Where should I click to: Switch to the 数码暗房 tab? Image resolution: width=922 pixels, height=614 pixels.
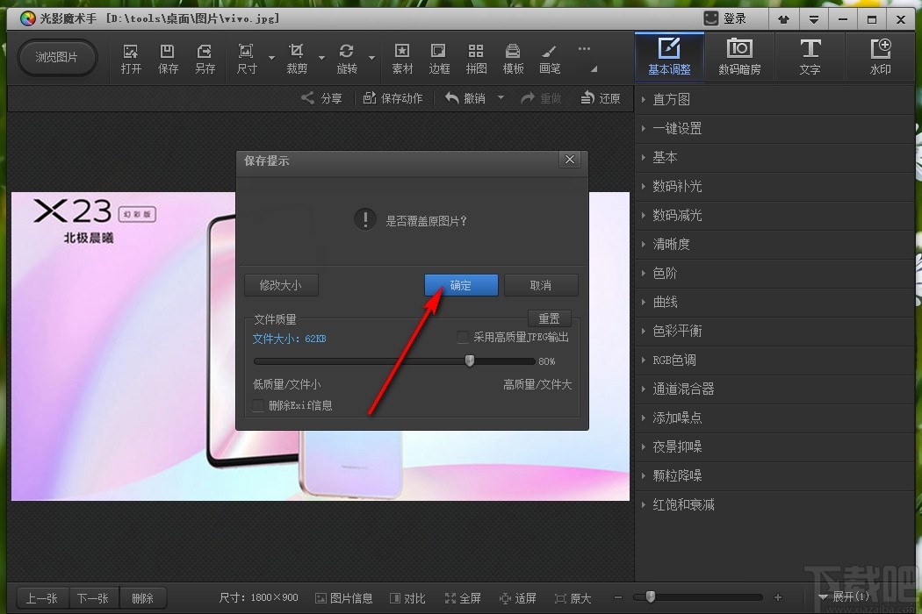tap(739, 56)
